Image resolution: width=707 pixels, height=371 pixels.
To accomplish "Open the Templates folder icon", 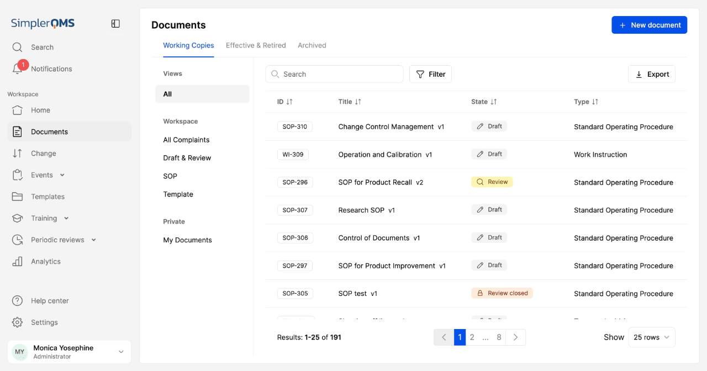I will 17,197.
